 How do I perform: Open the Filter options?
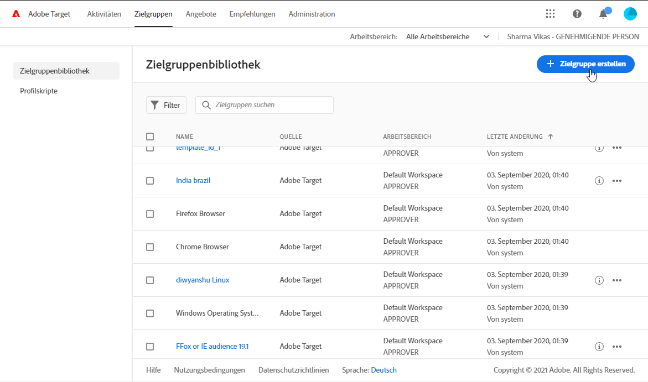[166, 105]
